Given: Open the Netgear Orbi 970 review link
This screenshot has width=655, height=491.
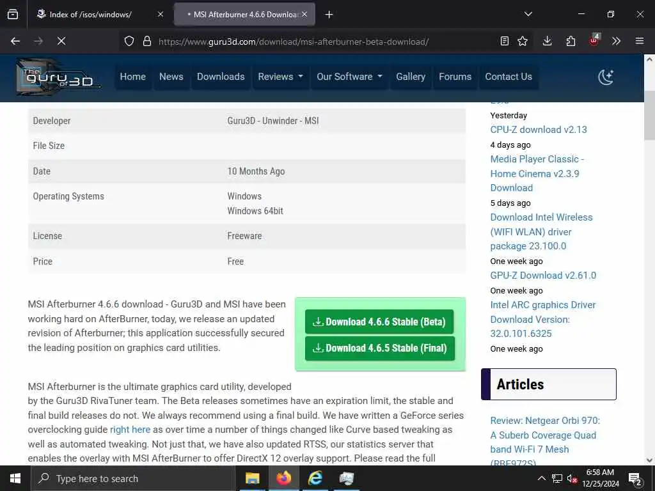Looking at the screenshot, I should 545,442.
